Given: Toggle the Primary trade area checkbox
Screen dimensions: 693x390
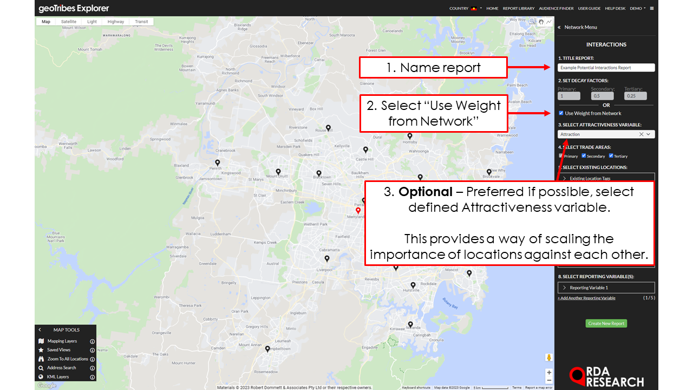Looking at the screenshot, I should point(561,156).
